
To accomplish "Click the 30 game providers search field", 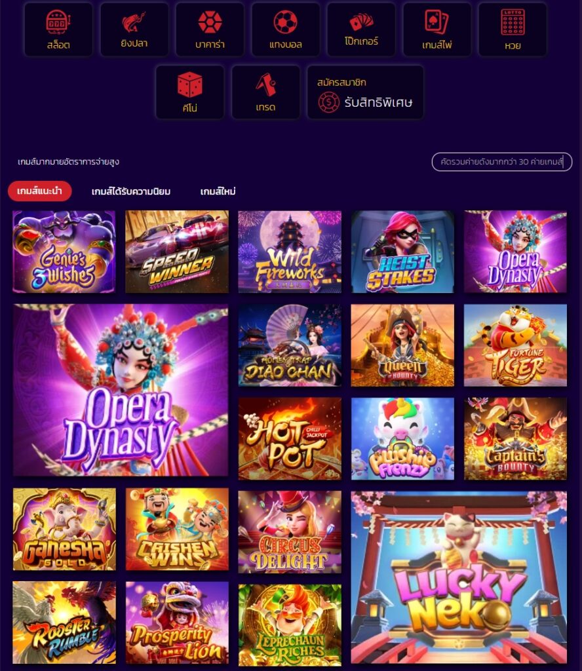I will 501,162.
